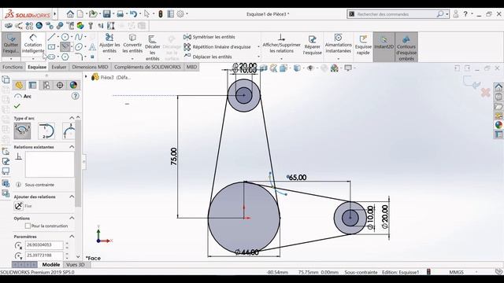Switch to the Fonctions tab
This screenshot has height=283, width=504.
point(13,67)
